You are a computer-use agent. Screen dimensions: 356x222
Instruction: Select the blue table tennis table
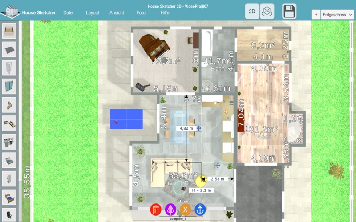pyautogui.click(x=126, y=119)
